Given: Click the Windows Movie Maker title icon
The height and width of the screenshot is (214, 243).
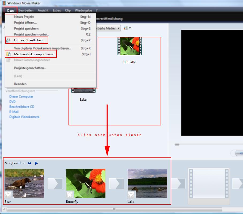Looking at the screenshot, I should coord(4,3).
